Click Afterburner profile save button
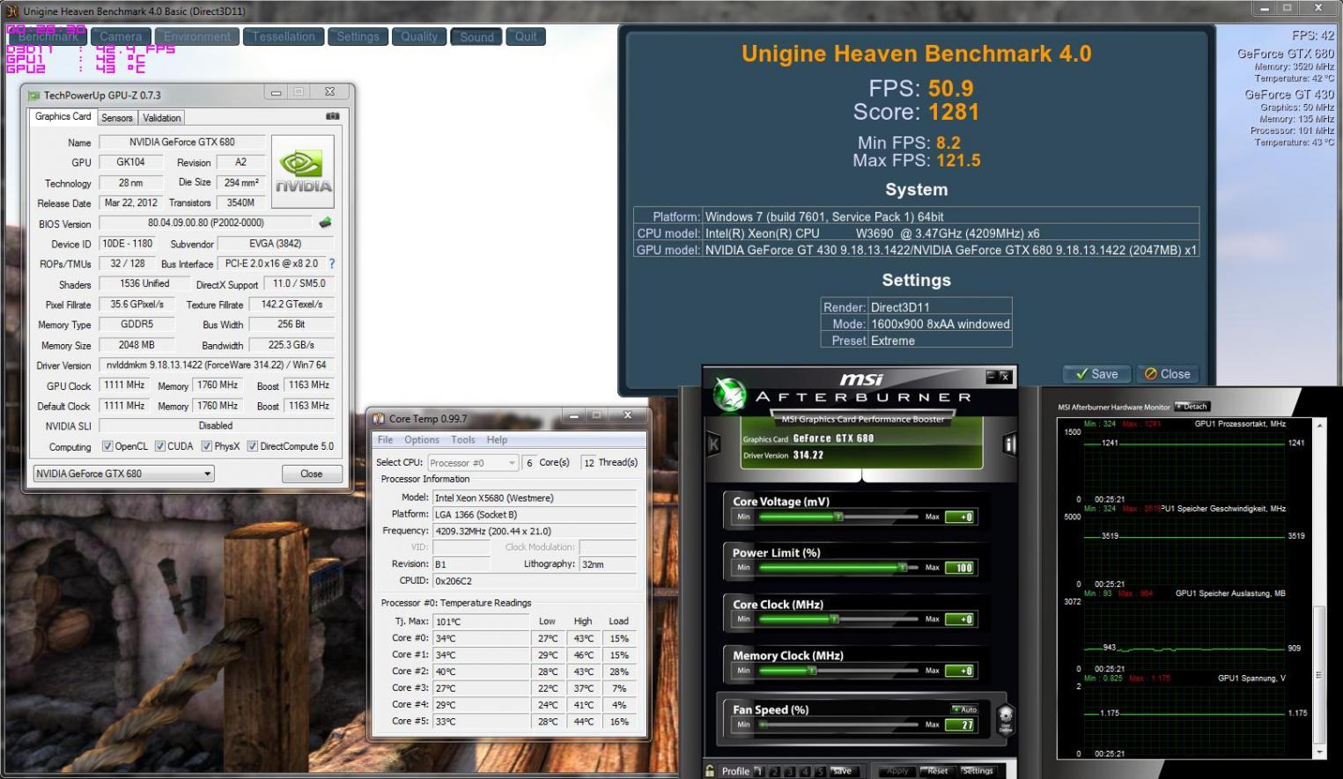This screenshot has height=779, width=1343. pyautogui.click(x=843, y=771)
